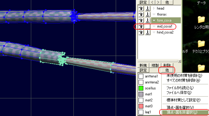Collapse the fore_coxa object triangle
The width and height of the screenshot is (209, 116).
pyautogui.click(x=154, y=20)
